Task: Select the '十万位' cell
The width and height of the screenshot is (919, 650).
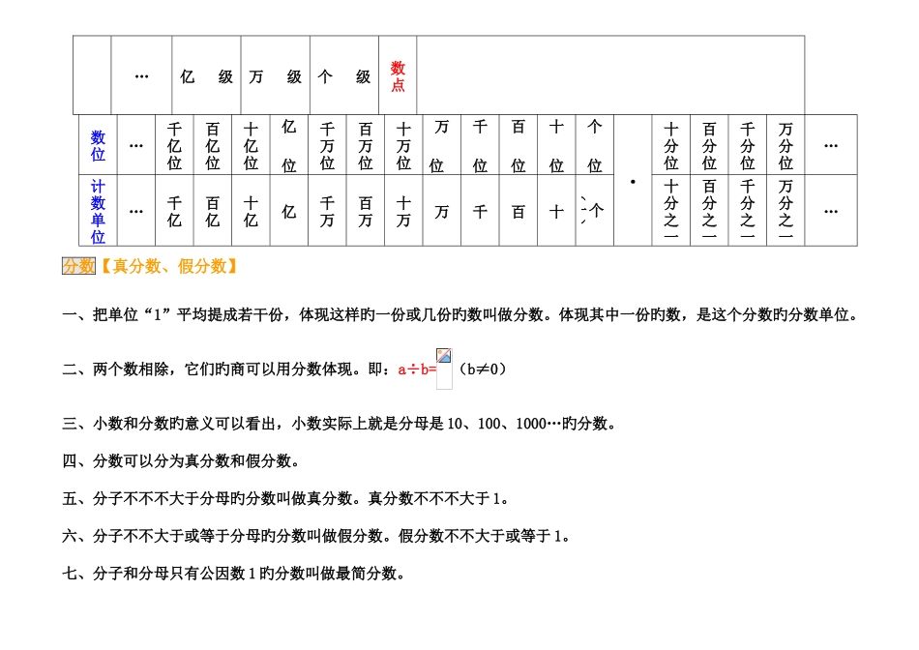Action: [x=403, y=145]
